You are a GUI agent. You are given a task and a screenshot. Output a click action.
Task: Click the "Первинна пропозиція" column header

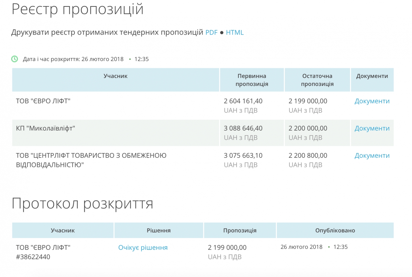[252, 80]
